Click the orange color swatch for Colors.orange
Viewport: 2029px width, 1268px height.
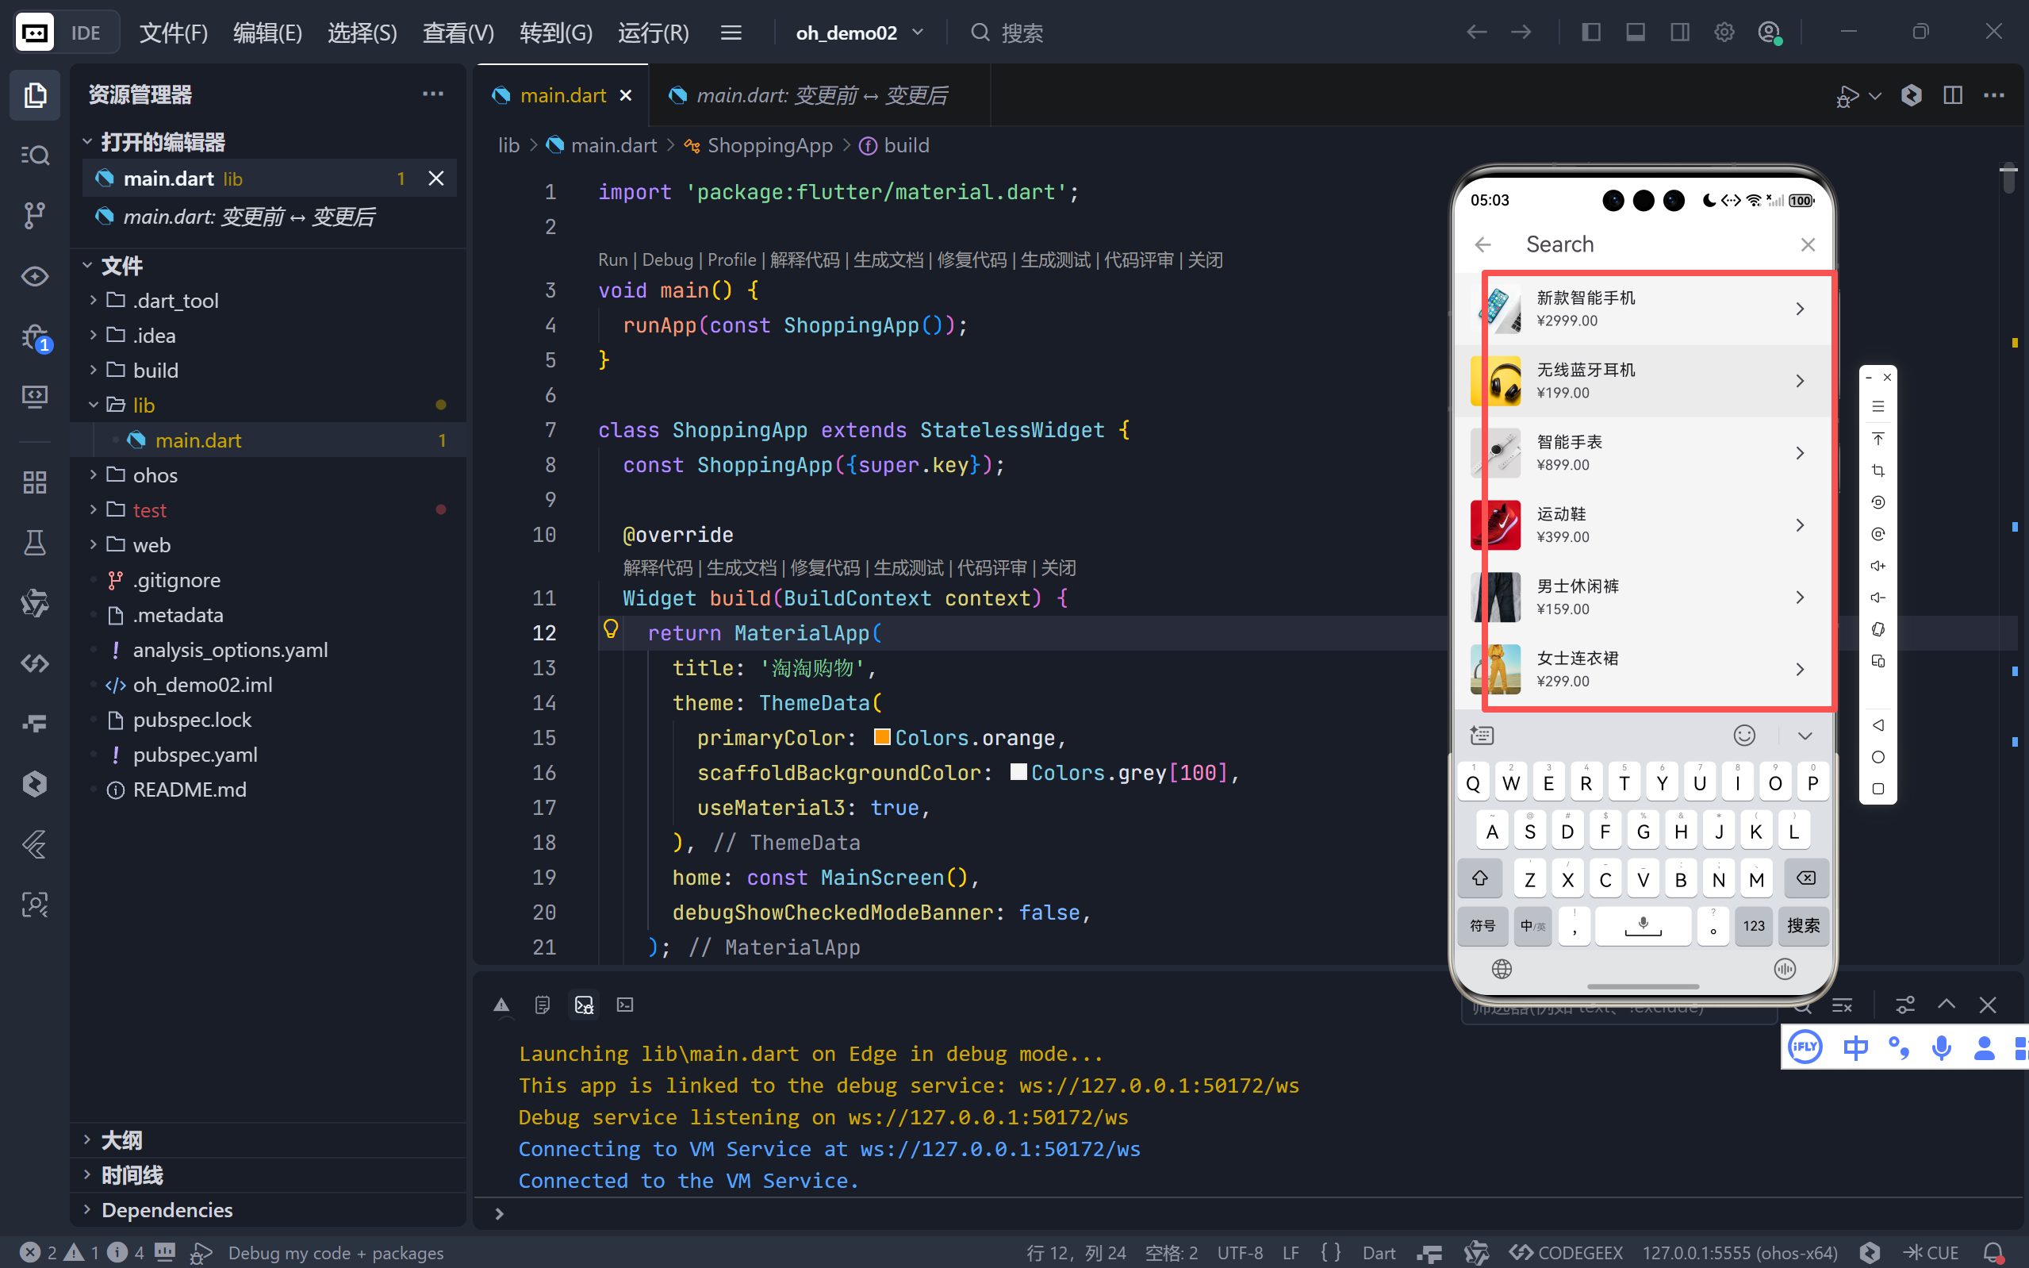tap(882, 737)
